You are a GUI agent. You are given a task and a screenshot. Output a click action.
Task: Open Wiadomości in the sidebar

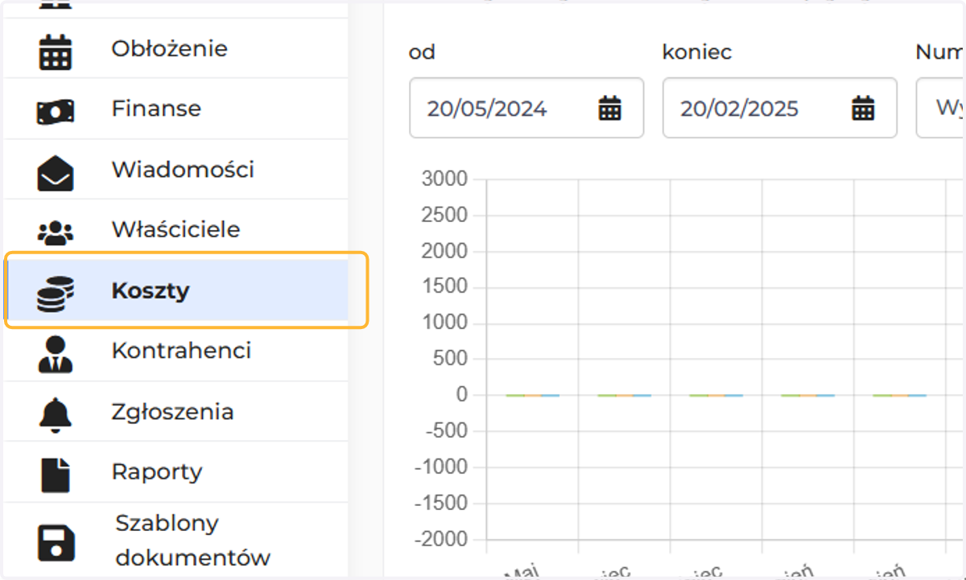point(176,169)
